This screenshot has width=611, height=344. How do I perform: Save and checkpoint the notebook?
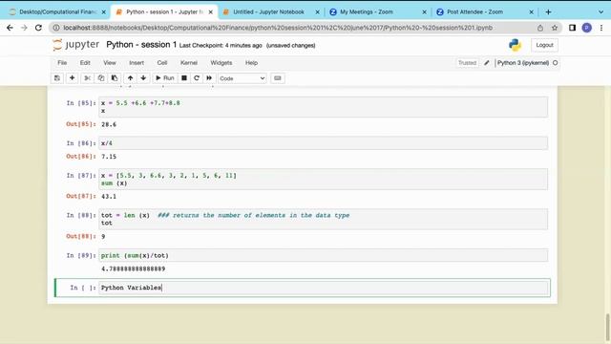click(57, 78)
